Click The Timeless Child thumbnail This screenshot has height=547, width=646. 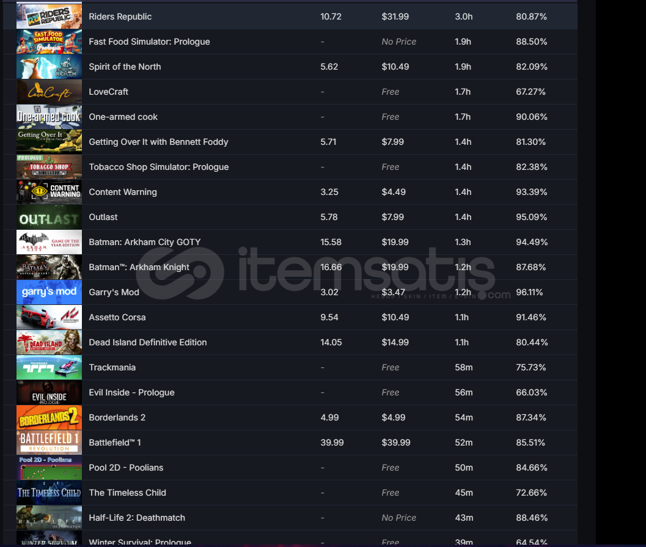pos(49,493)
